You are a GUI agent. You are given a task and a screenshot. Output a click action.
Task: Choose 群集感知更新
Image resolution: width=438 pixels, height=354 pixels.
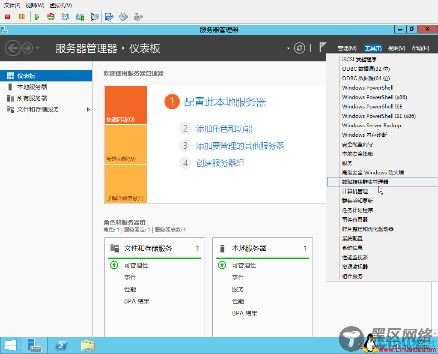(382, 201)
